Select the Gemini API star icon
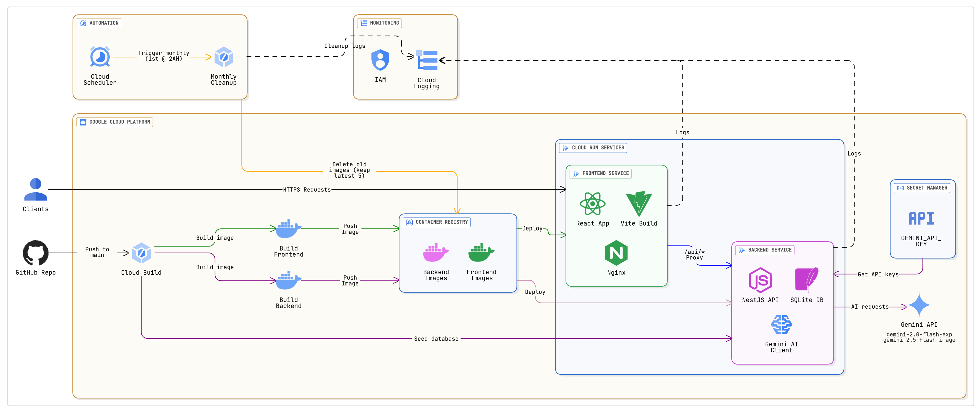 pyautogui.click(x=919, y=305)
